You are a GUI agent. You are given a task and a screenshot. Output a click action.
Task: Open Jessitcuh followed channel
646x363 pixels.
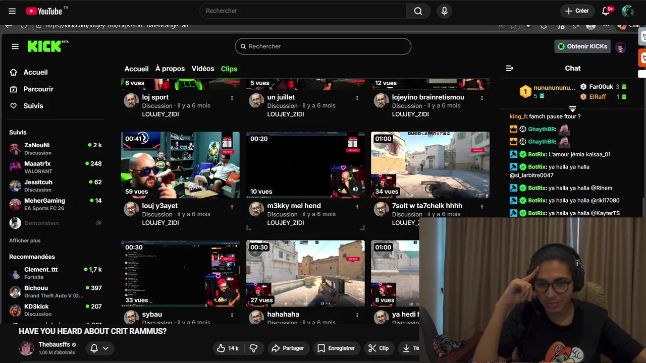point(56,186)
